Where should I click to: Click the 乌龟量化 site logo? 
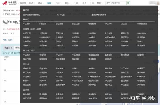[x=10, y=3]
